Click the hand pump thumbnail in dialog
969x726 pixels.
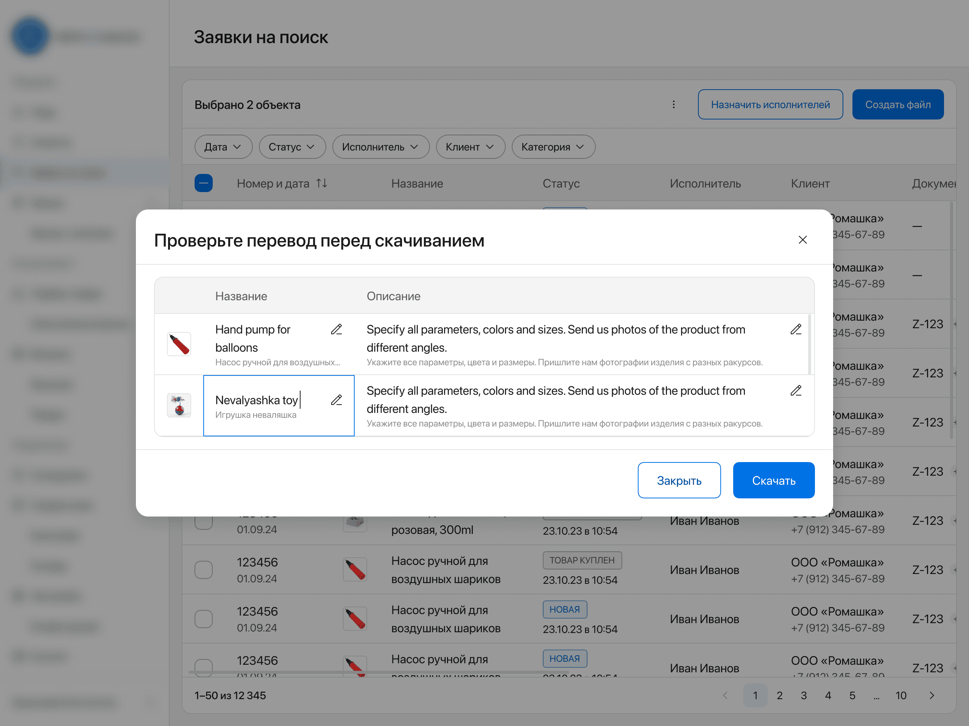tap(179, 344)
